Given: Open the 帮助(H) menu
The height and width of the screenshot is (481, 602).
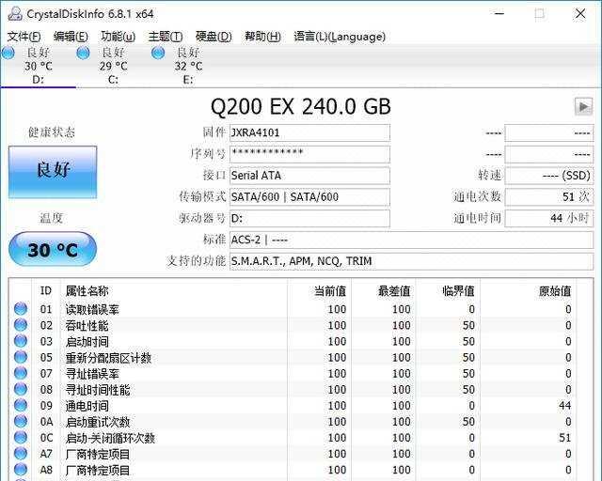Looking at the screenshot, I should pyautogui.click(x=262, y=37).
